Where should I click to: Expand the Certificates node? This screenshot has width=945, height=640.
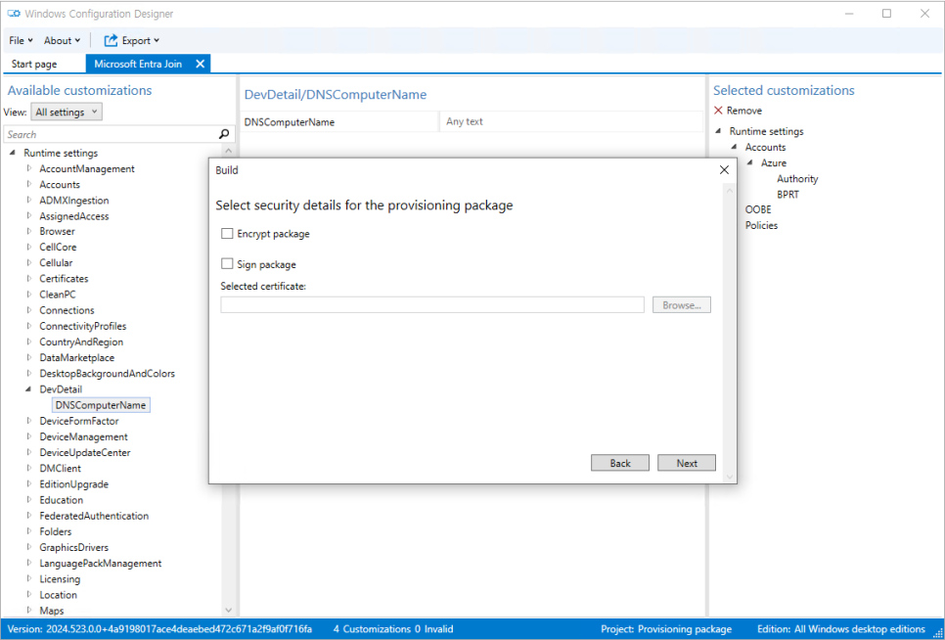(29, 279)
